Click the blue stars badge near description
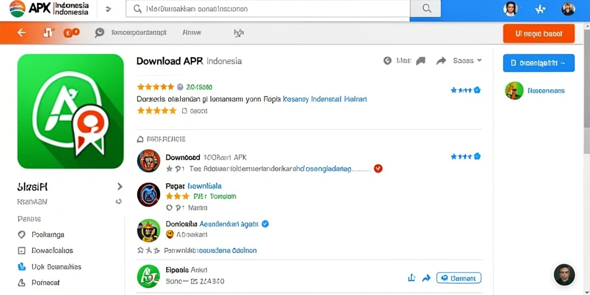 pyautogui.click(x=466, y=90)
